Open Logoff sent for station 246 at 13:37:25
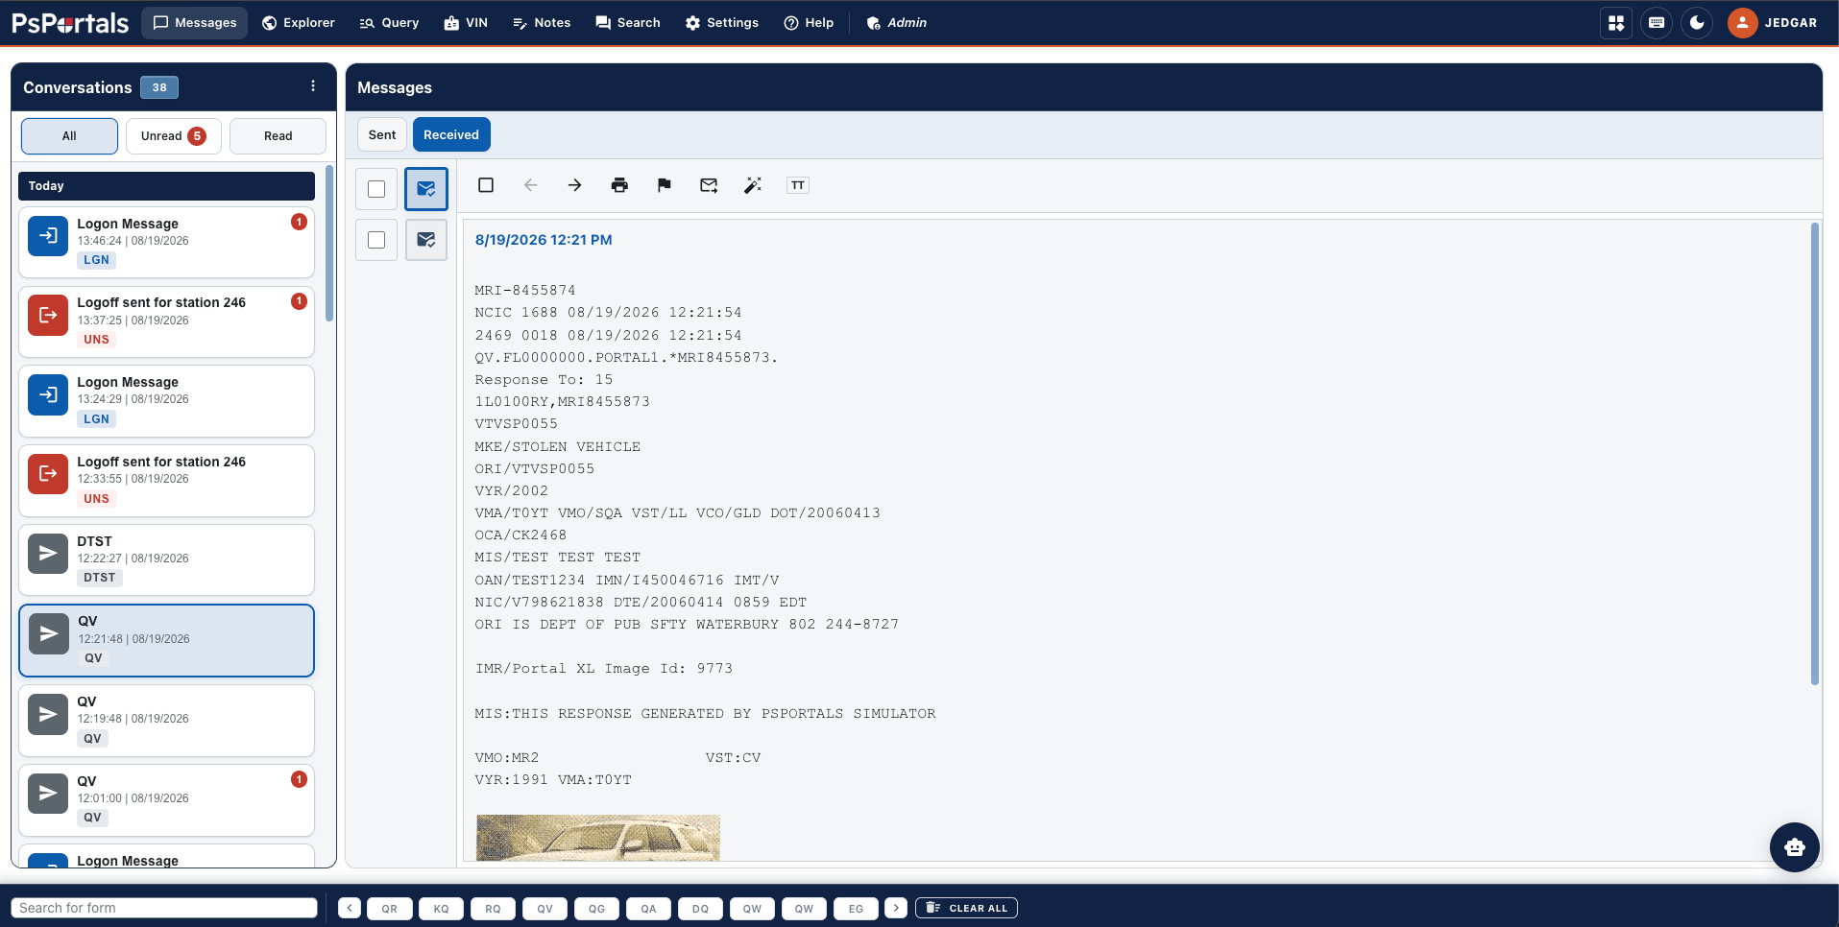The image size is (1839, 927). [166, 321]
